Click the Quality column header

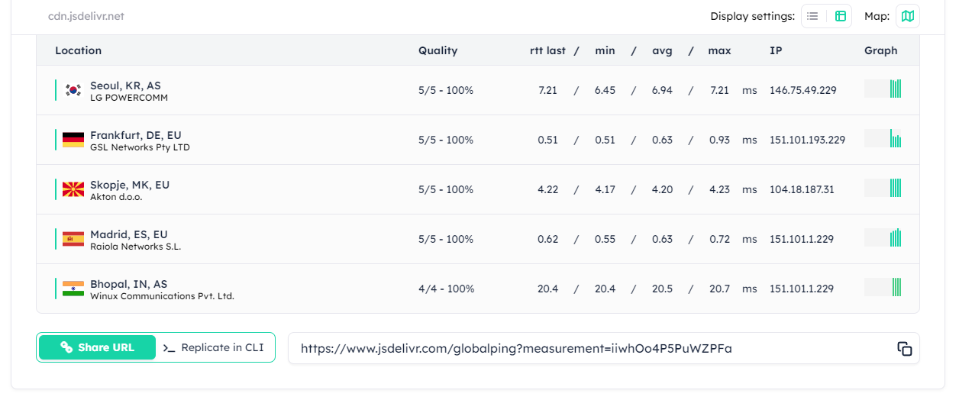point(438,50)
